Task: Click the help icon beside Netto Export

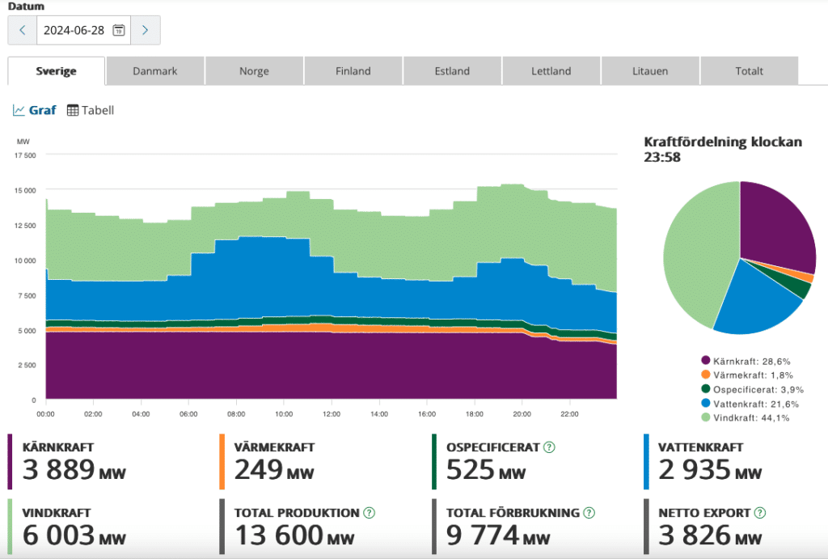Action: click(x=760, y=513)
